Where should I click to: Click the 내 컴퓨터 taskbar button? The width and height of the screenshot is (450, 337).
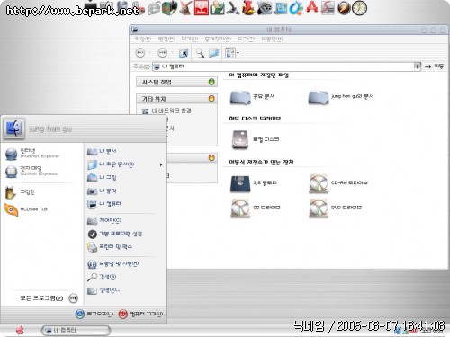76,331
